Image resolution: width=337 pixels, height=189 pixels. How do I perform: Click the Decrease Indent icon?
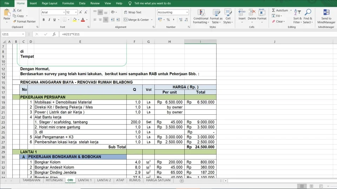113,20
